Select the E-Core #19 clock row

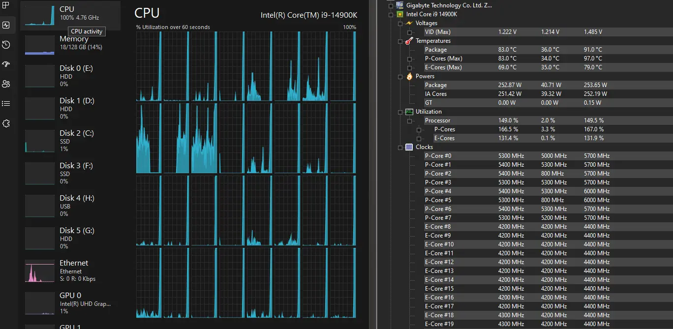pos(548,324)
